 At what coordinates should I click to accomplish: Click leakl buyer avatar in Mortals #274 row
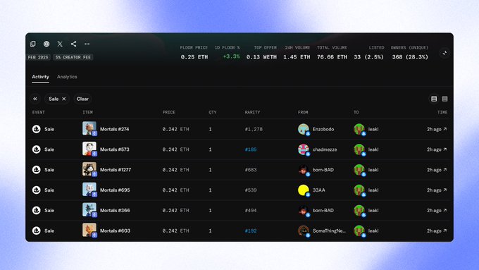[x=359, y=129]
